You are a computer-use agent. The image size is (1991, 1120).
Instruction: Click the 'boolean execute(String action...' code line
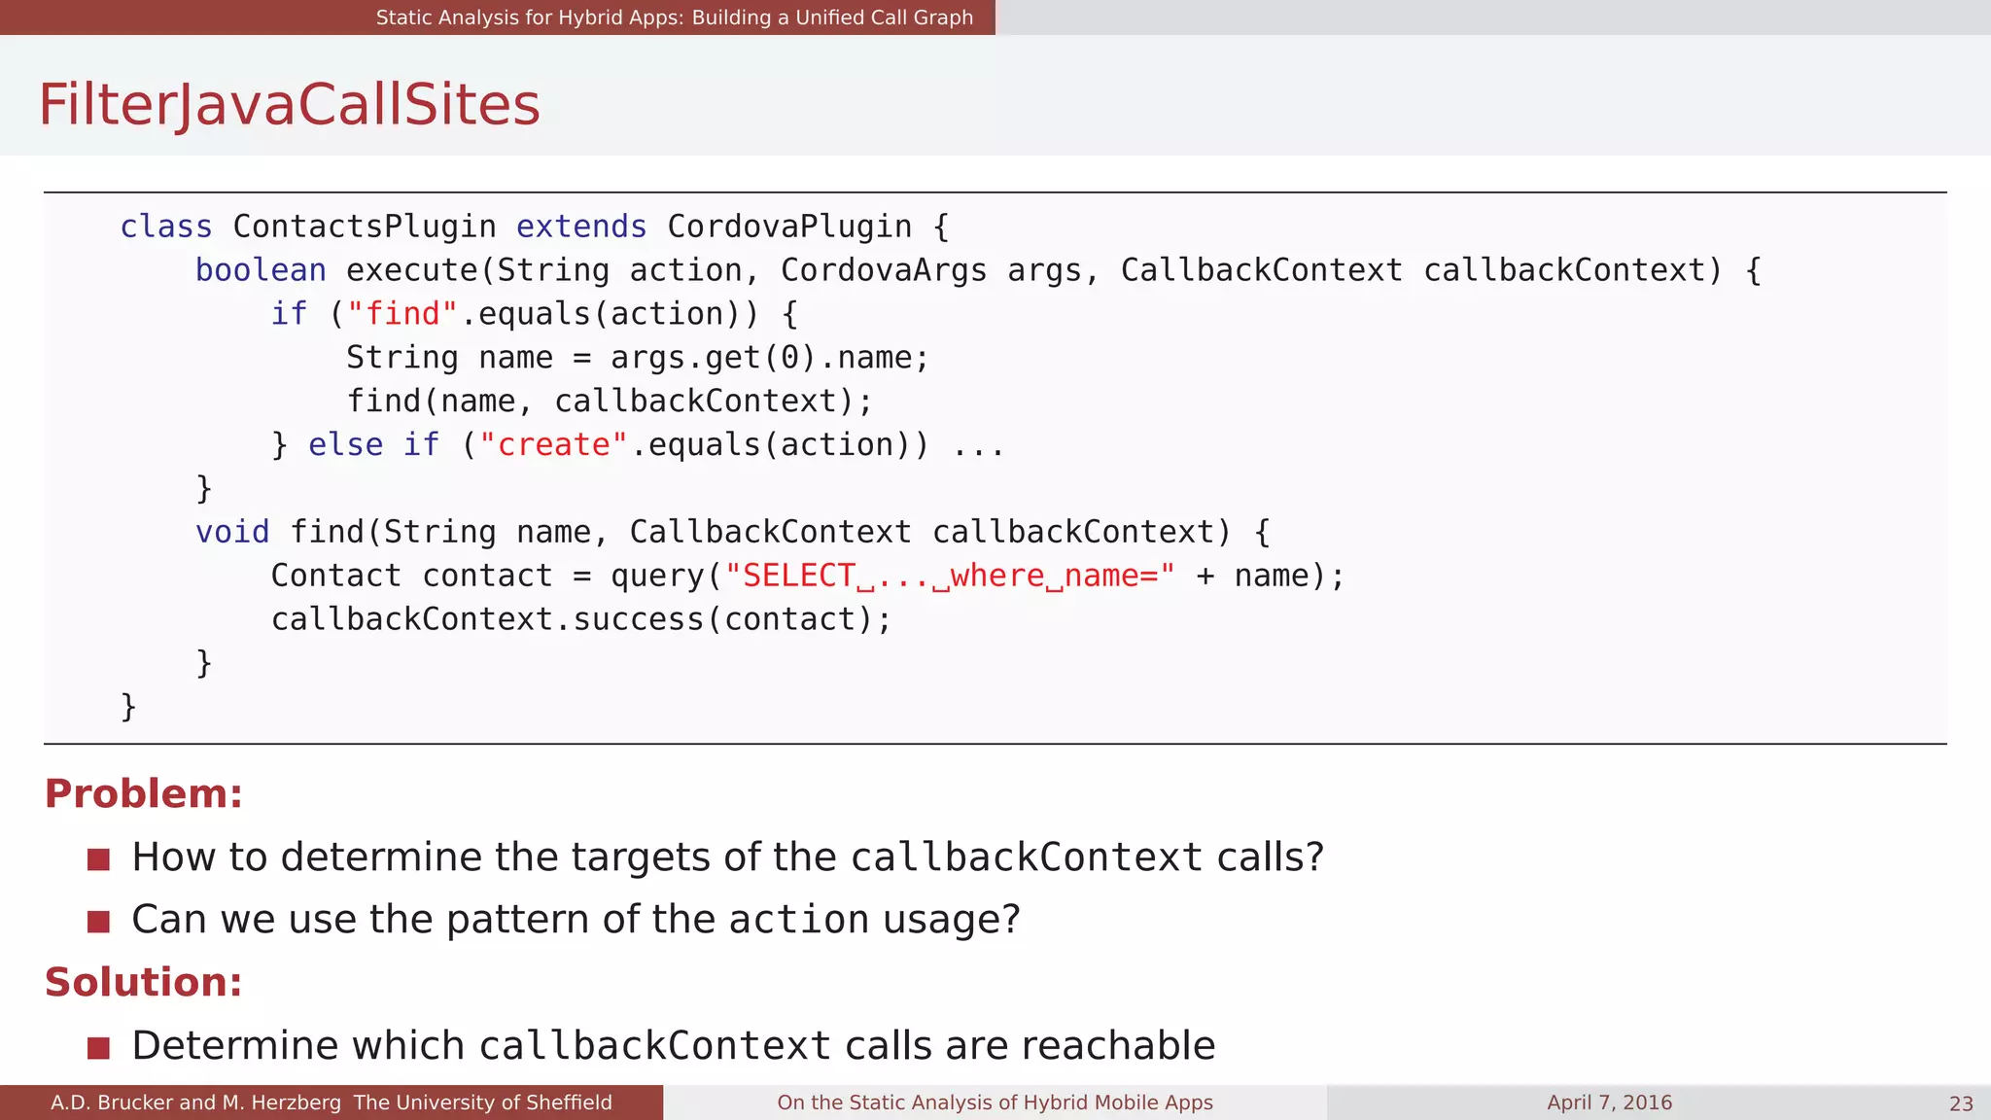pyautogui.click(x=978, y=270)
